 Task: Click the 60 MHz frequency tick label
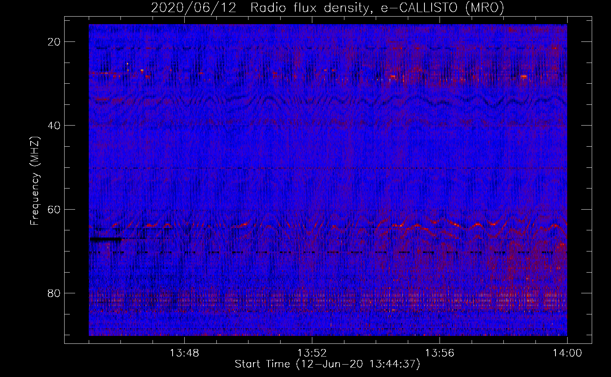click(x=54, y=209)
